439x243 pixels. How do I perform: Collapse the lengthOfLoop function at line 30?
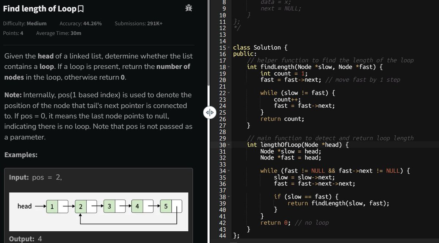pyautogui.click(x=228, y=144)
